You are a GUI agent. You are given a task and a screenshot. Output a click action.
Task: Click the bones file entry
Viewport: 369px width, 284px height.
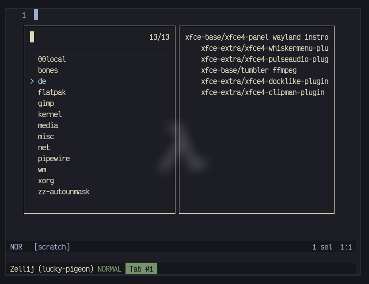coord(48,70)
